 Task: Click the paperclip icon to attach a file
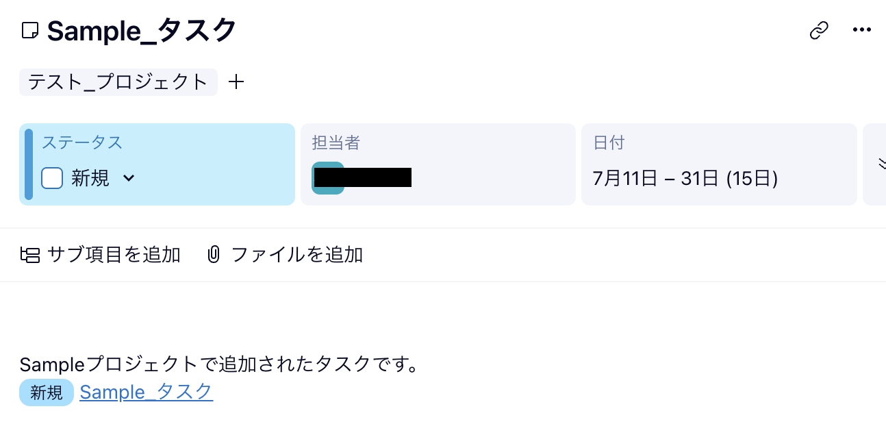pyautogui.click(x=214, y=255)
